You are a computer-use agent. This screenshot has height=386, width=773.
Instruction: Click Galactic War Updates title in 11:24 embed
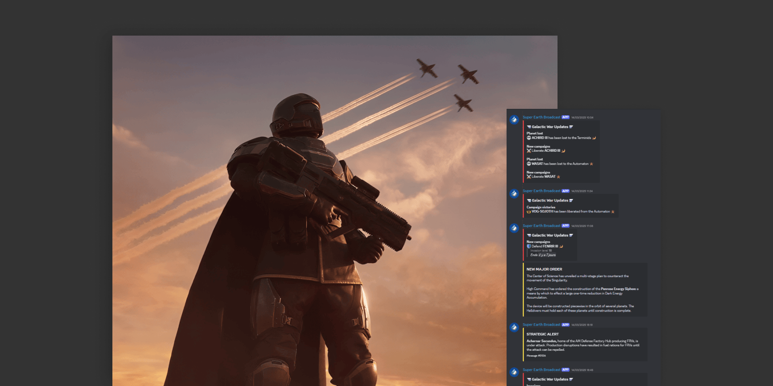point(550,200)
